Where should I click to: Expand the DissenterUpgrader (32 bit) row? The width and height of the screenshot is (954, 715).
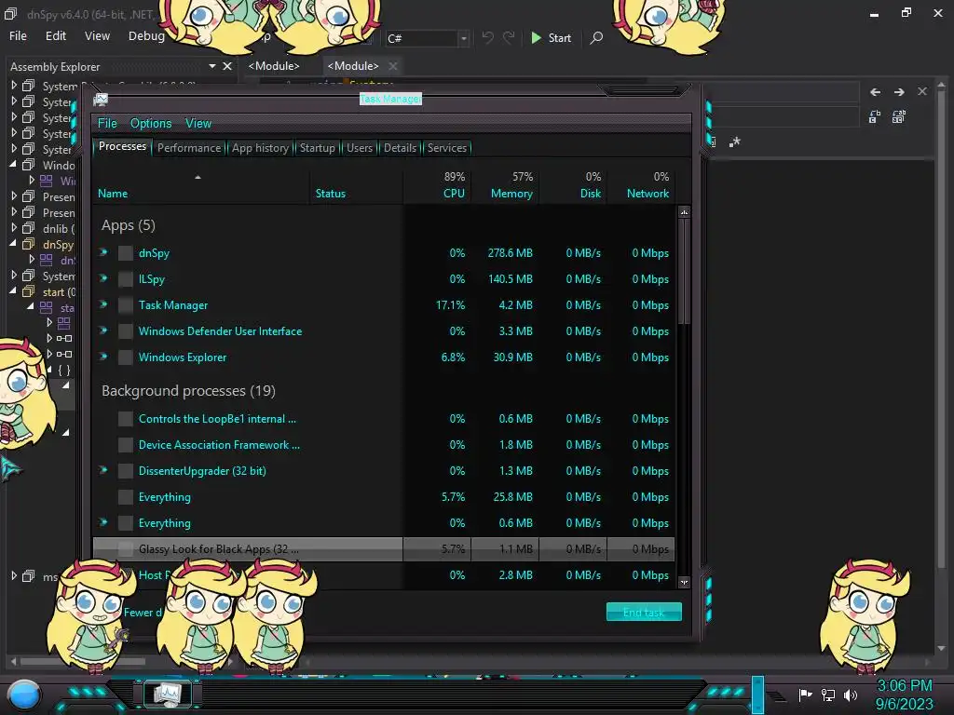[x=104, y=470]
